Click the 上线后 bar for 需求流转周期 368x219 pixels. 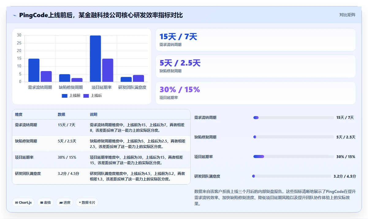(x=46, y=76)
